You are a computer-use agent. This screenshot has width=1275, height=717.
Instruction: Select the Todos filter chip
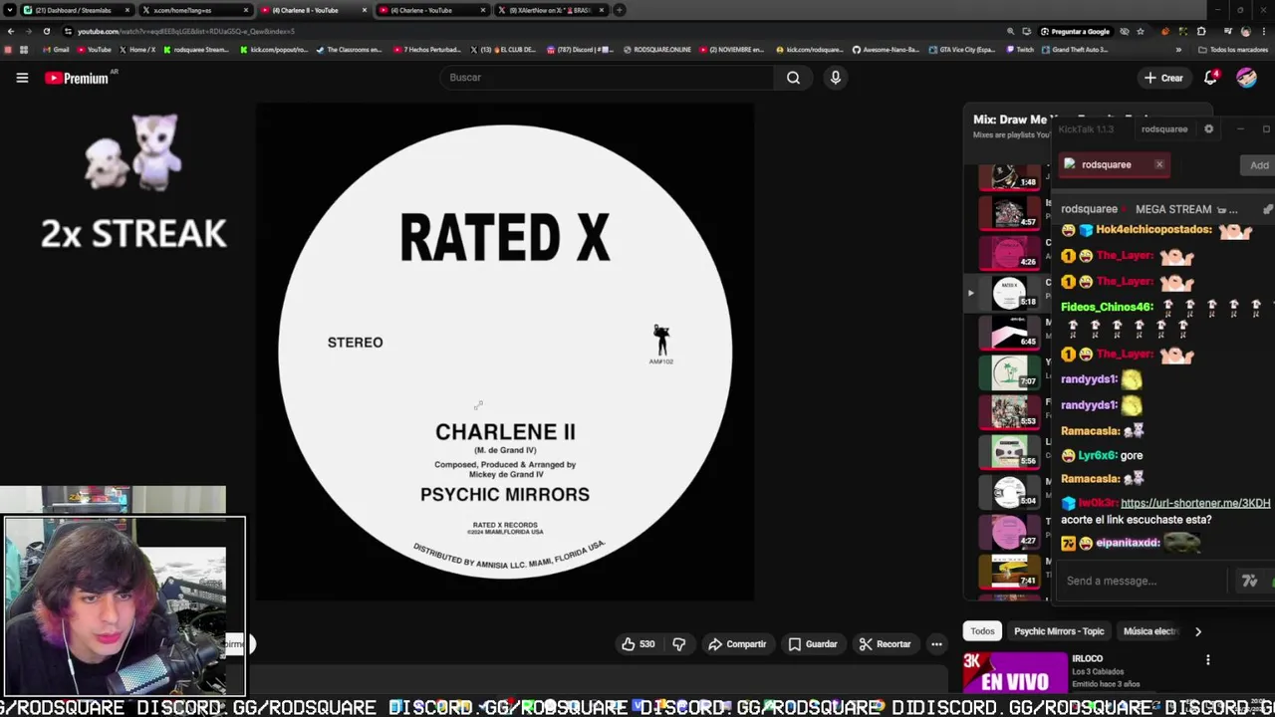[x=982, y=631]
